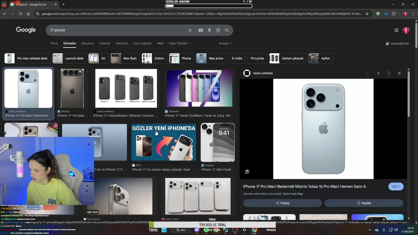
Task: Filter by Zaman çıkacak chip
Action: (x=288, y=58)
